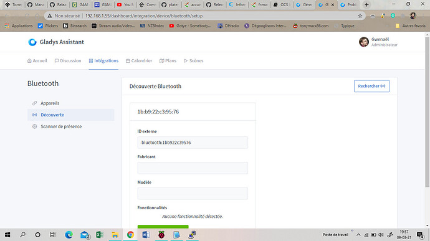This screenshot has height=241, width=430.
Task: Click the Gladys Assistant logo icon
Action: [32, 42]
